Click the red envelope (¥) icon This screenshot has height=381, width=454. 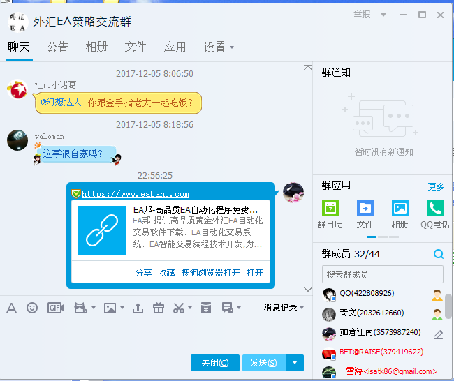pos(206,308)
